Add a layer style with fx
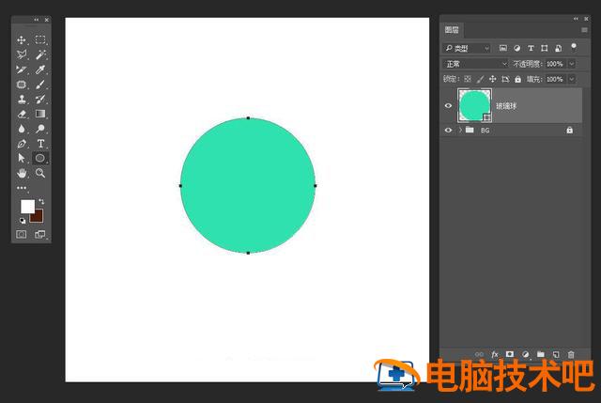The image size is (601, 403). tap(495, 354)
